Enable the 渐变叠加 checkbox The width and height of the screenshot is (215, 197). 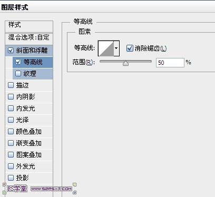11,143
